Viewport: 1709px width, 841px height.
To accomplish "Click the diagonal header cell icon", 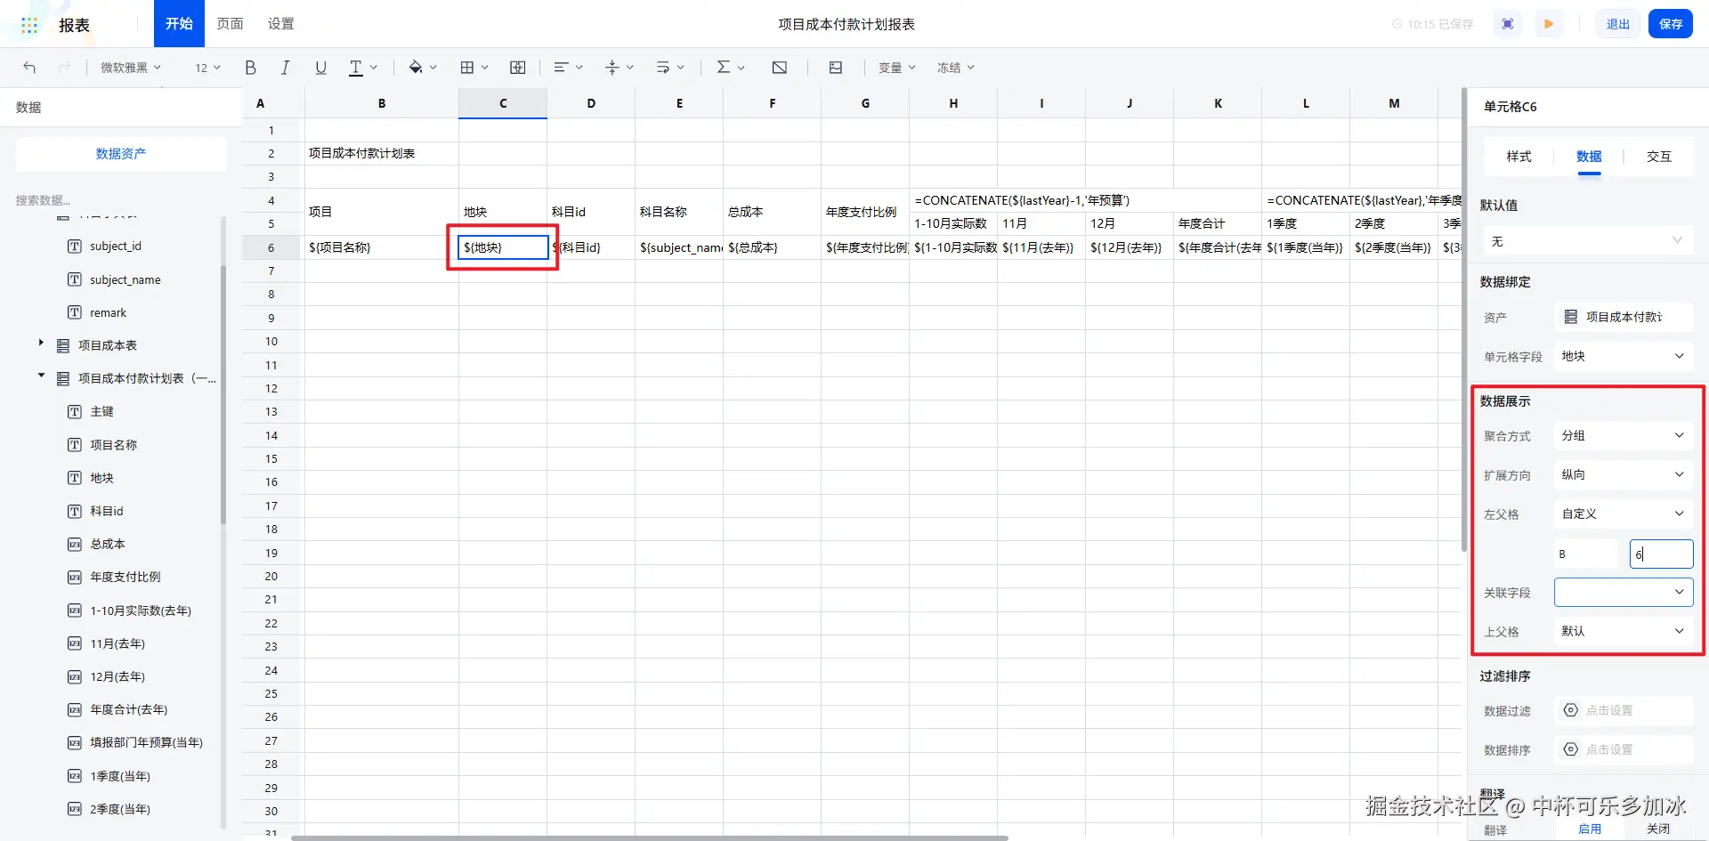I will point(779,68).
